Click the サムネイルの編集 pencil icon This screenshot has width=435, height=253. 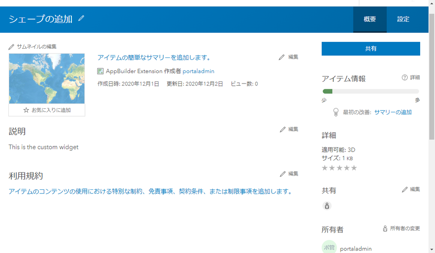12,46
